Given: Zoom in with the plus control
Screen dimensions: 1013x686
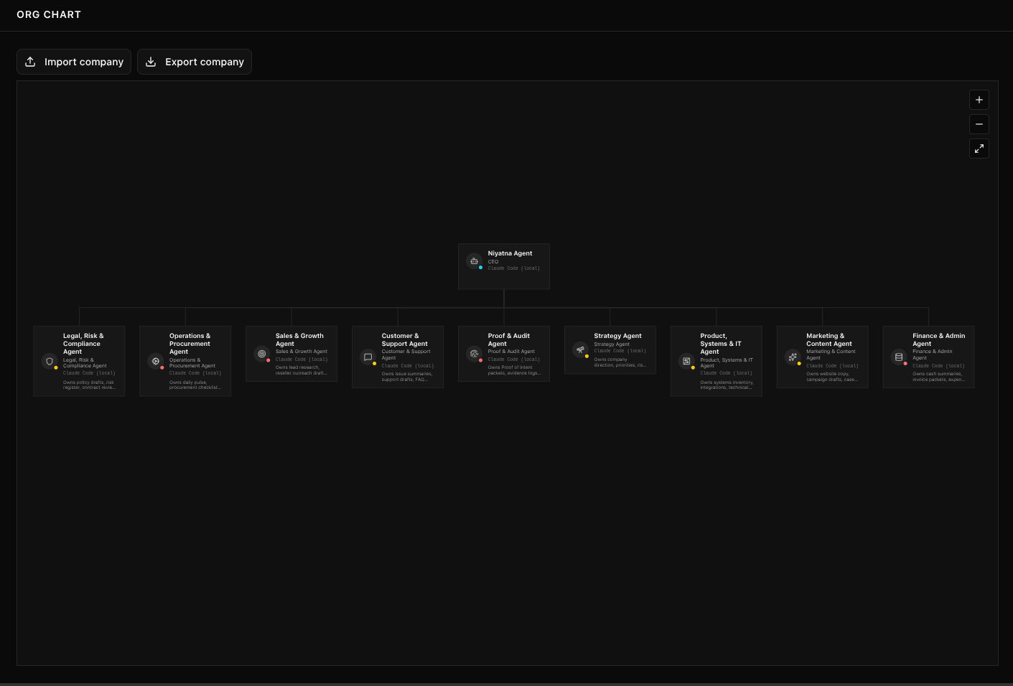Looking at the screenshot, I should pos(979,100).
